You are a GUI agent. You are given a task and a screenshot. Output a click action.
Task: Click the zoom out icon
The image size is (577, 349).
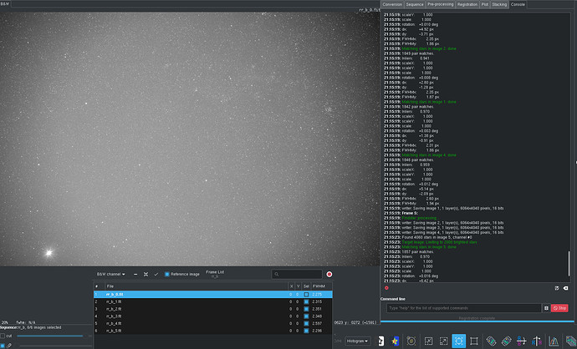point(428,341)
